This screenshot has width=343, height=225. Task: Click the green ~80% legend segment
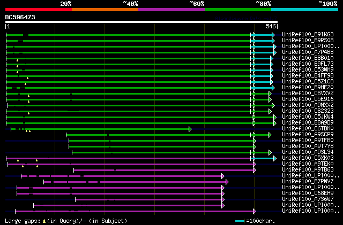[238, 10]
